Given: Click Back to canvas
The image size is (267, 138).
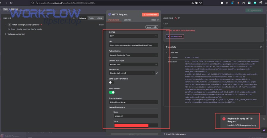Looking at the screenshot, I should 11,9.
